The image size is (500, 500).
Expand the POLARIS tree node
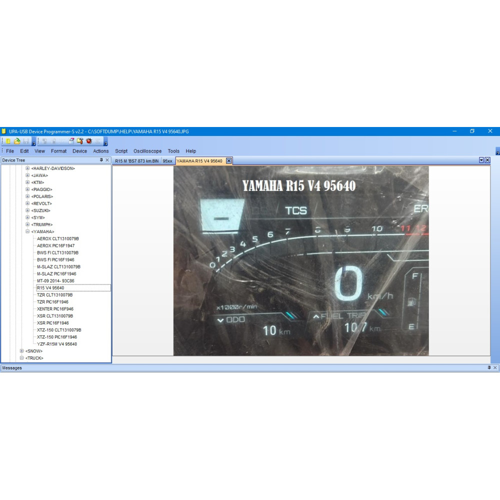click(x=27, y=196)
